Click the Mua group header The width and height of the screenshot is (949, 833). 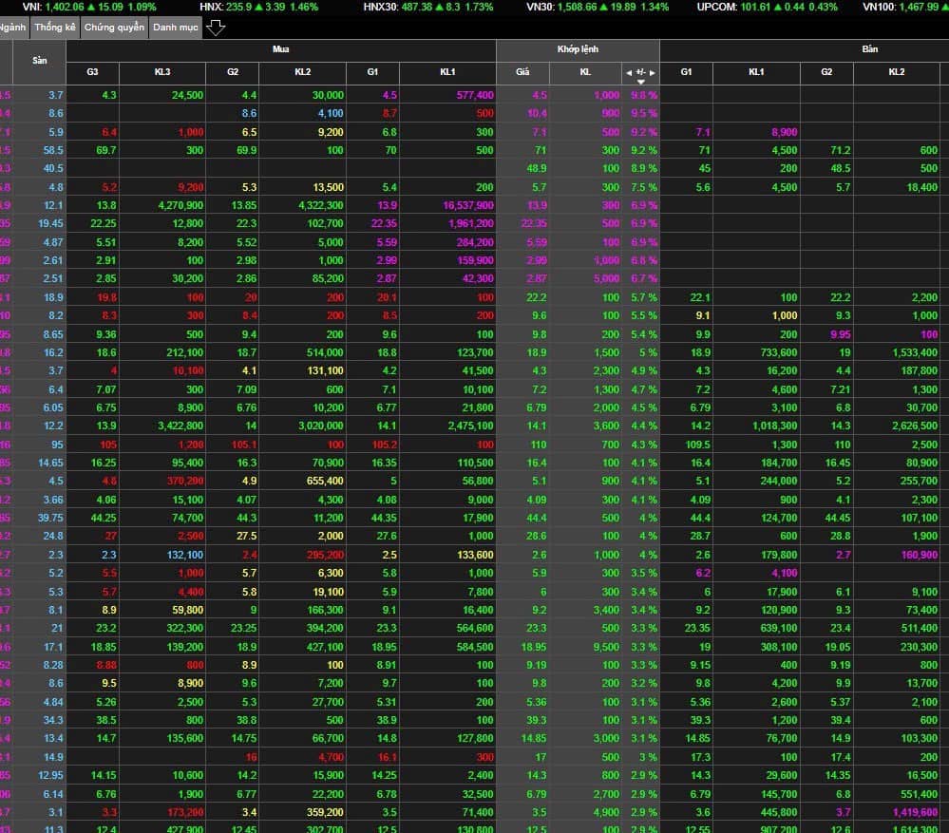(x=281, y=49)
